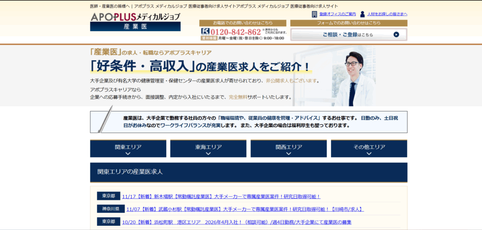Click the building icon beside 登録オフィスのご案内
Viewport: 482px width, 230px height.
click(x=314, y=14)
